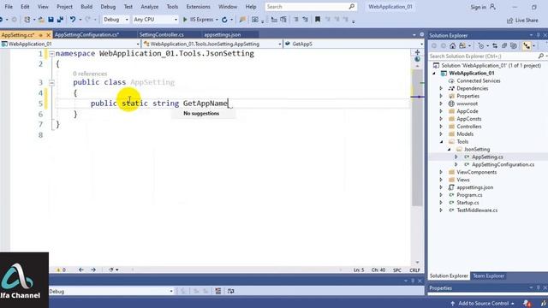Image resolution: width=548 pixels, height=308 pixels.
Task: Click the navigate backward arrow under the editor
Action: [81, 269]
